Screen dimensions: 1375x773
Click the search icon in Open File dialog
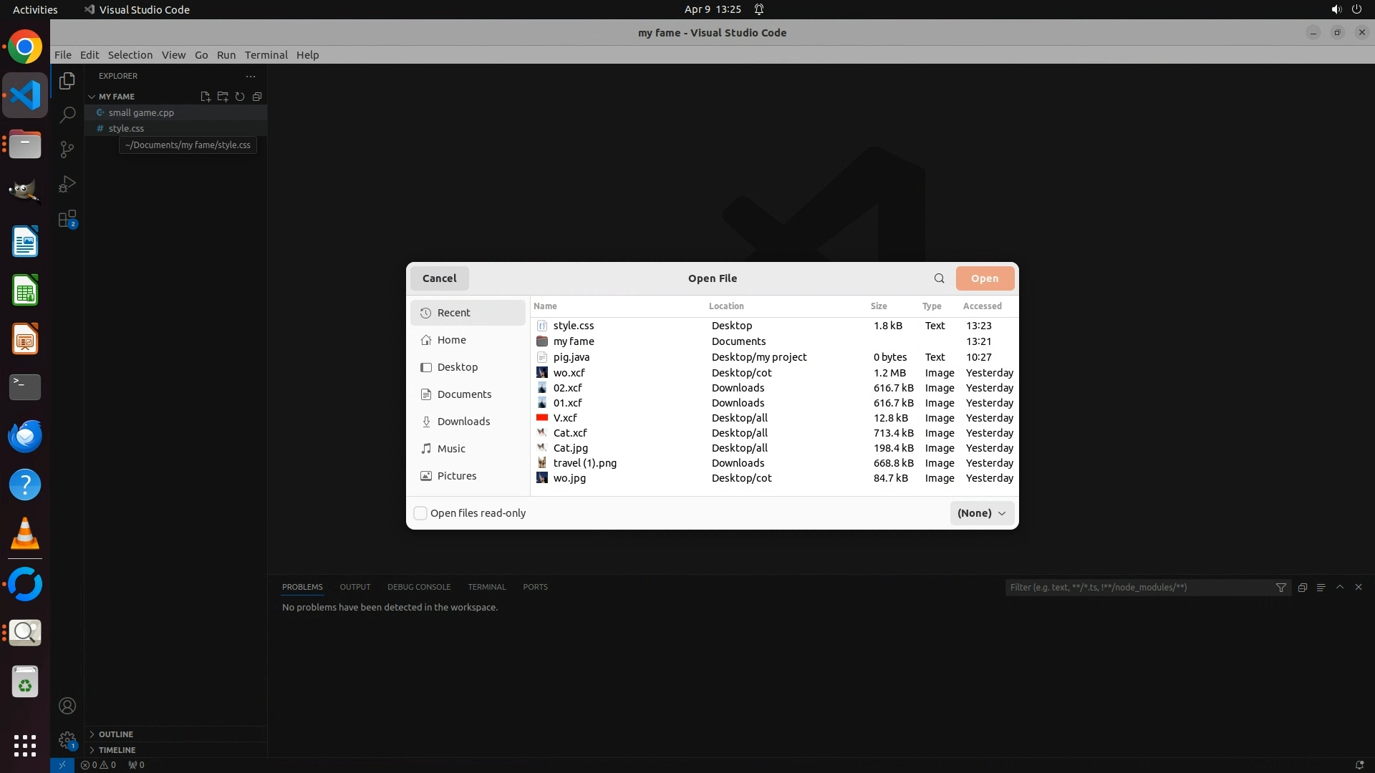tap(939, 278)
